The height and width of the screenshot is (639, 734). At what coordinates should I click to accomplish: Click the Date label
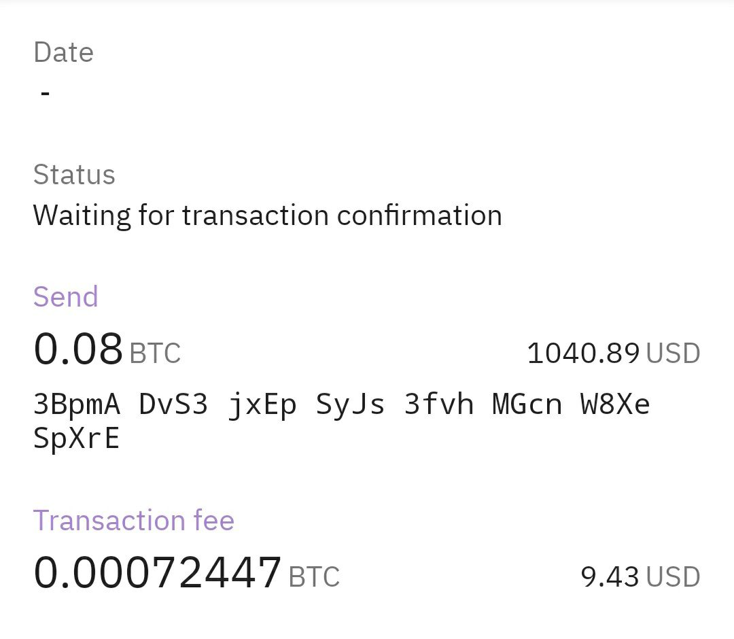coord(63,52)
